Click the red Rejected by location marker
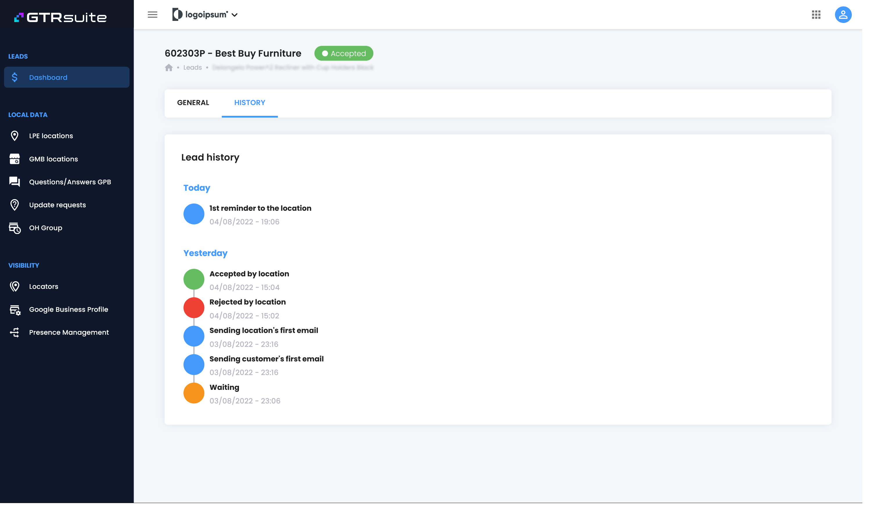Screen dimensions: 871x508 [x=194, y=308]
